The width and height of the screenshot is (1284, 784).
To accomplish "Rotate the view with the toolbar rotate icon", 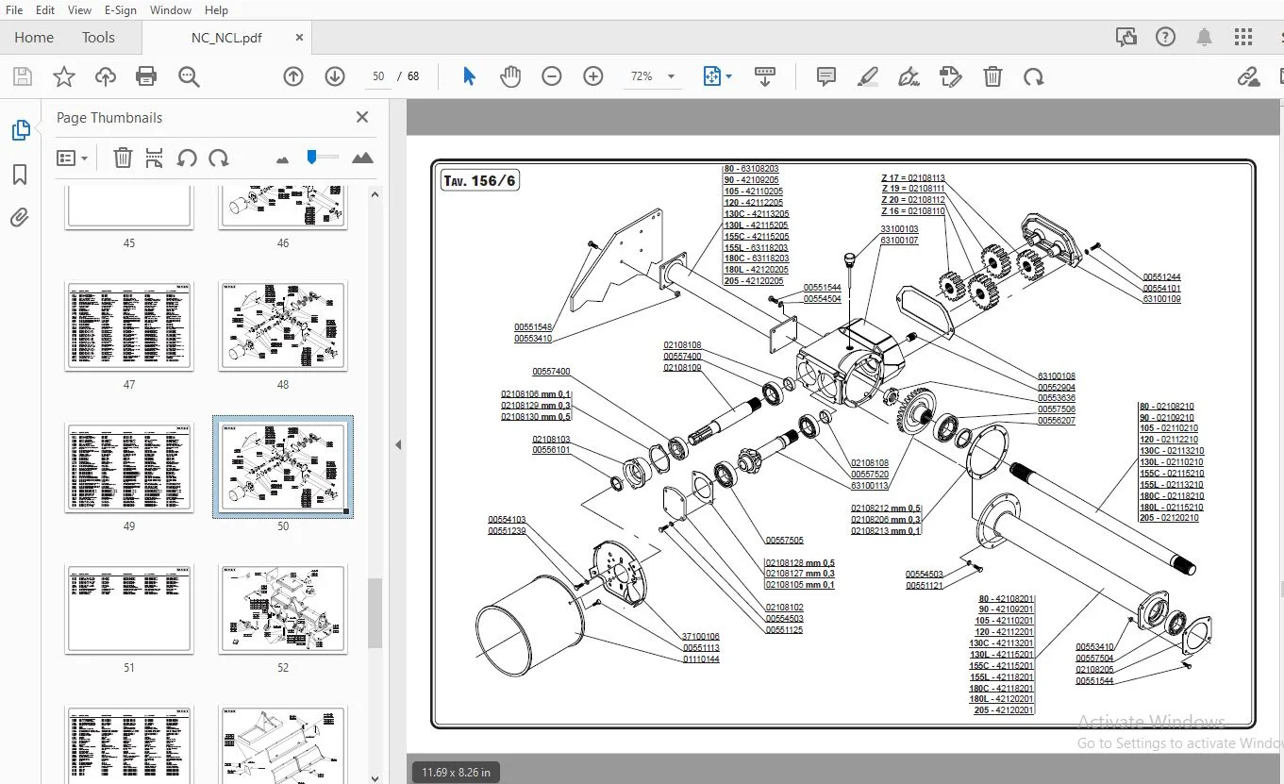I will [x=1034, y=76].
